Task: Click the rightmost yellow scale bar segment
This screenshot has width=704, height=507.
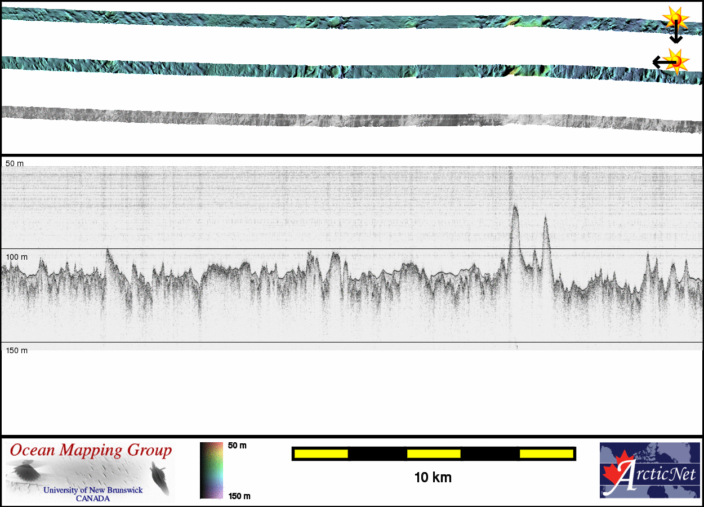Action: [x=546, y=453]
